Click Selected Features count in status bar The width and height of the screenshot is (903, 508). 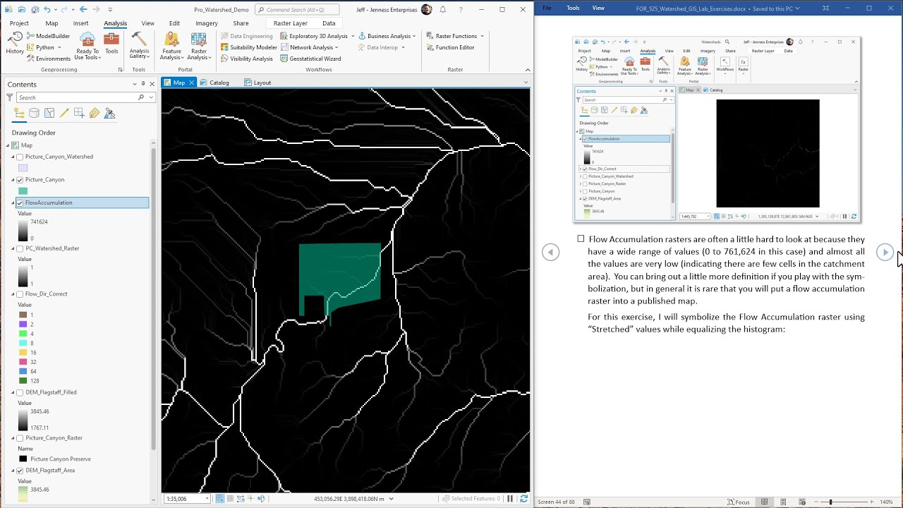point(471,499)
